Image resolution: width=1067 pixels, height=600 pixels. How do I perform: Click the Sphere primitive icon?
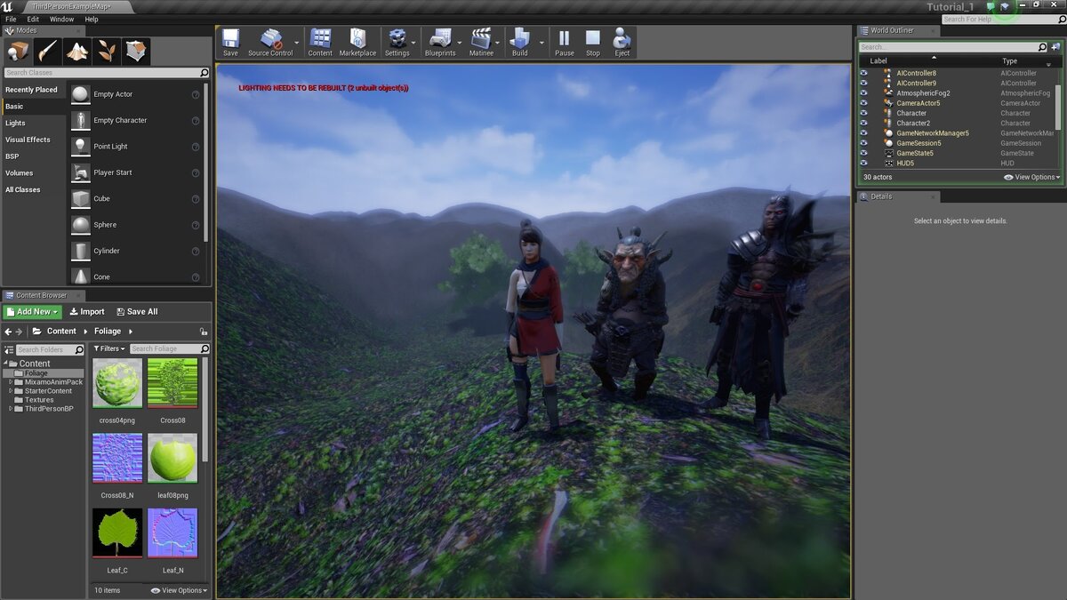81,225
